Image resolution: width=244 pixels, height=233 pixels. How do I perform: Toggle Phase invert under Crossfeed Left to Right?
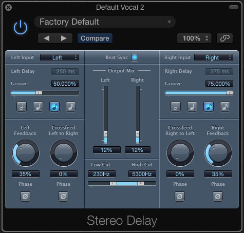(x=63, y=197)
